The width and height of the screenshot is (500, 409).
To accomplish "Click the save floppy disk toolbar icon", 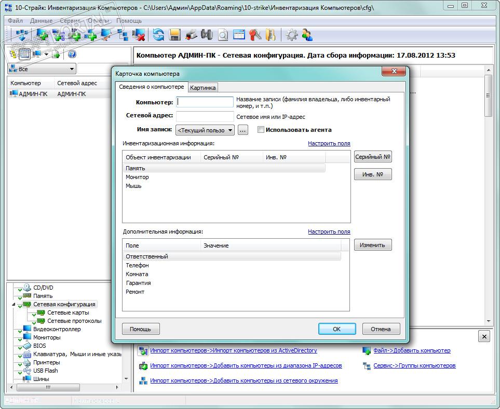I will point(175,35).
